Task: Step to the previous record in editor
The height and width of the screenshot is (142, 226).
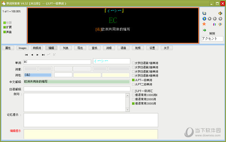Action: [x=32, y=55]
